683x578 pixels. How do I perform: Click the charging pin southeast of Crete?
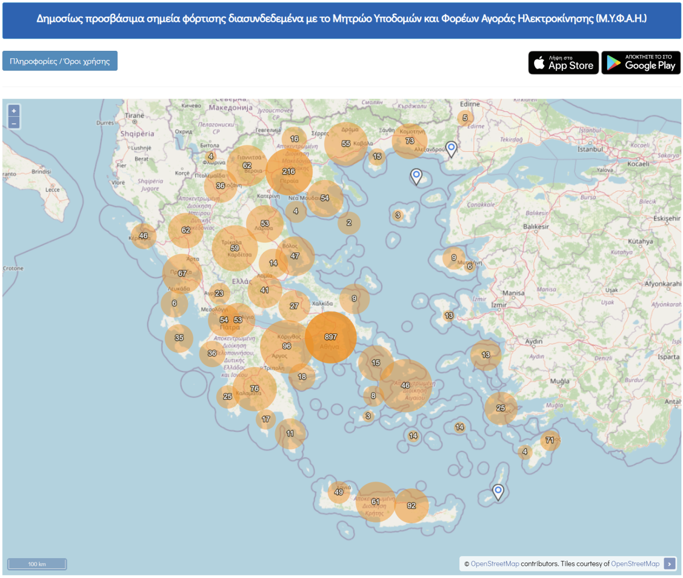coord(498,491)
